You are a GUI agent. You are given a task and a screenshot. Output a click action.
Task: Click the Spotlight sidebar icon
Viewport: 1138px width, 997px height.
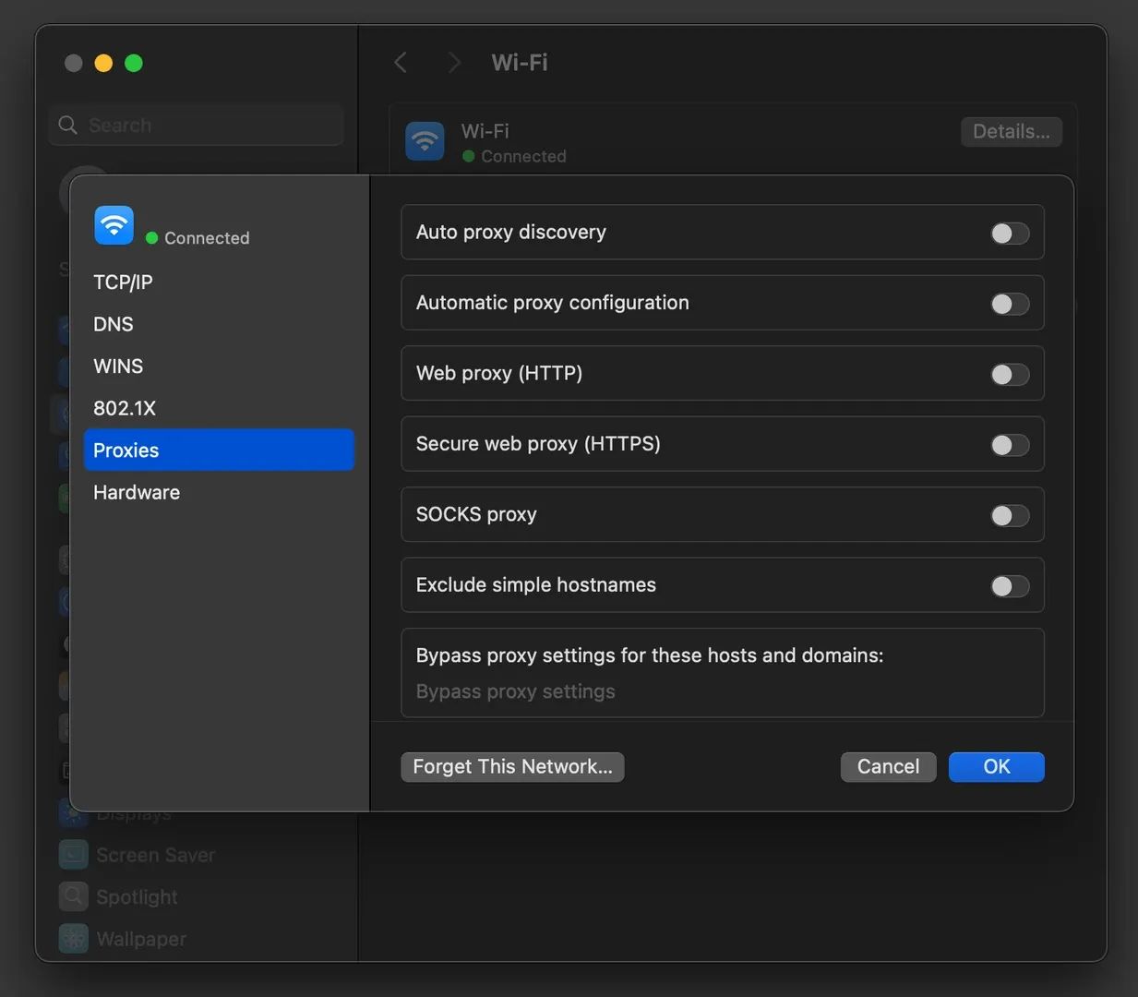tap(74, 896)
